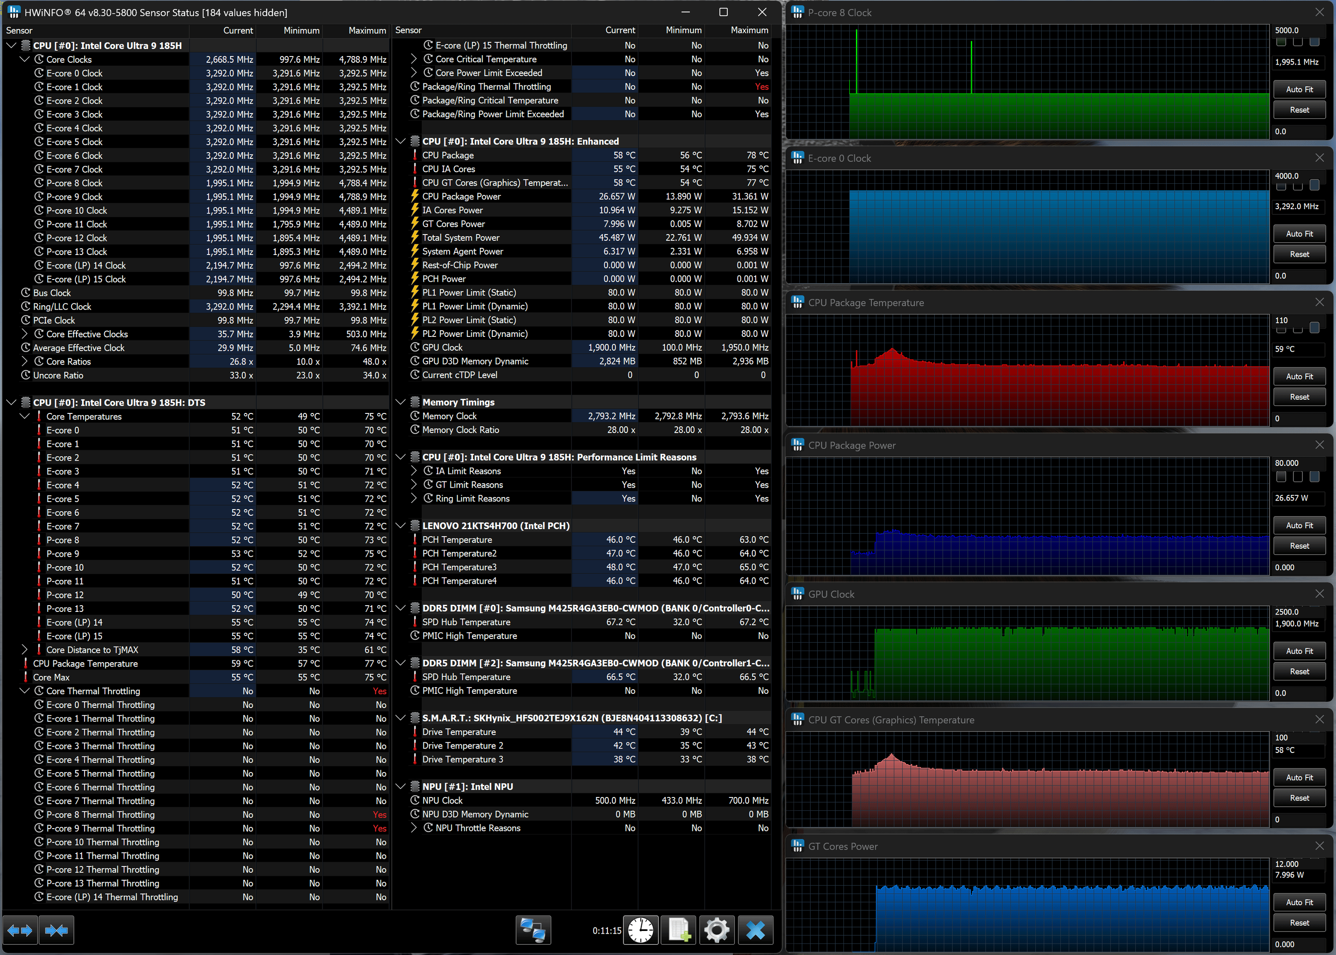Close the GPU Clock graph window
1336x955 pixels.
1320,594
